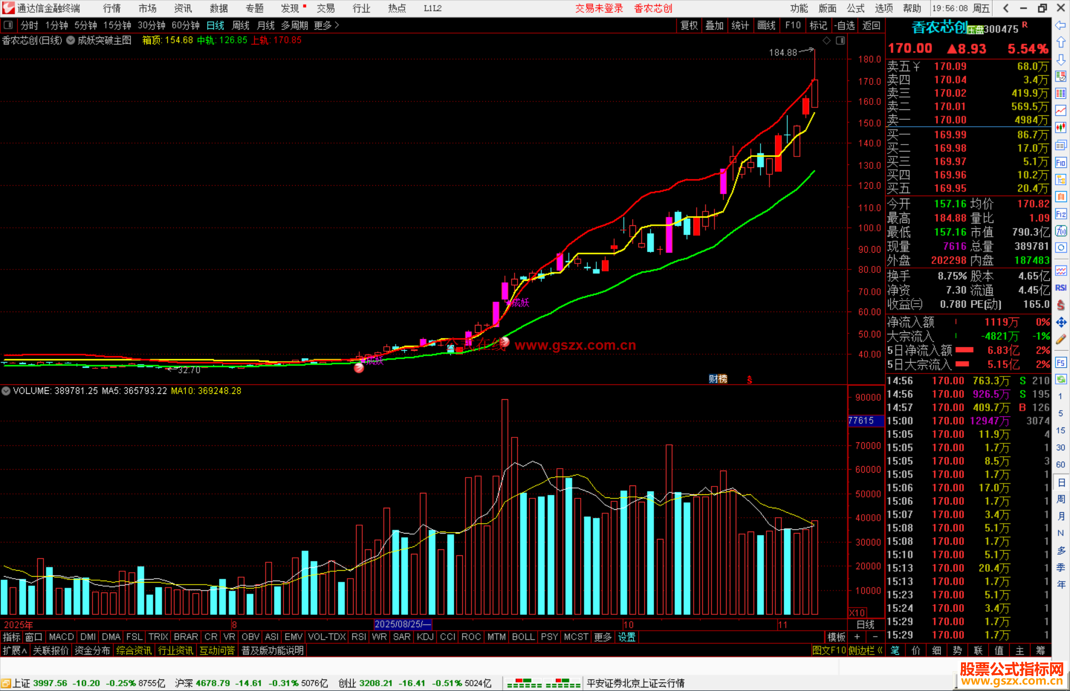Switch to the 周线 period tab
The width and height of the screenshot is (1070, 691).
[x=241, y=25]
